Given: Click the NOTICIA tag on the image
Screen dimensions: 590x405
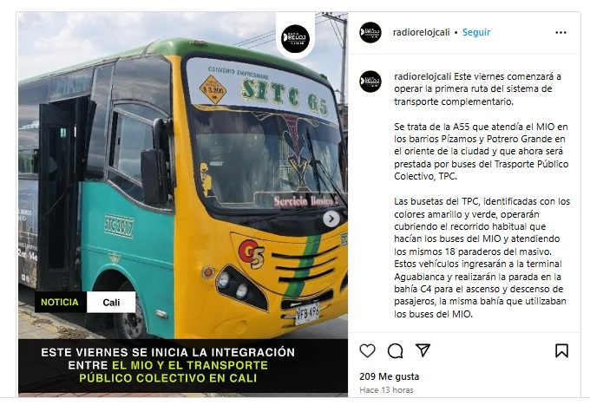Looking at the screenshot, I should (x=60, y=302).
